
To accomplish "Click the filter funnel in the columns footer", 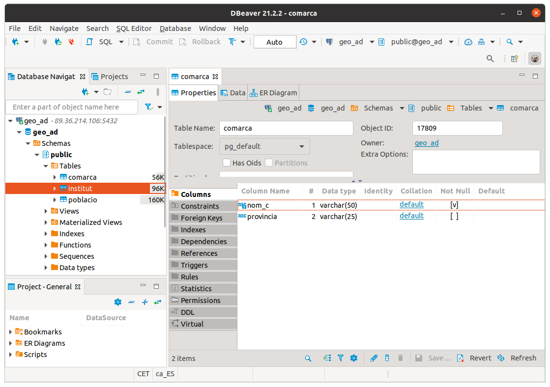I will pyautogui.click(x=341, y=358).
